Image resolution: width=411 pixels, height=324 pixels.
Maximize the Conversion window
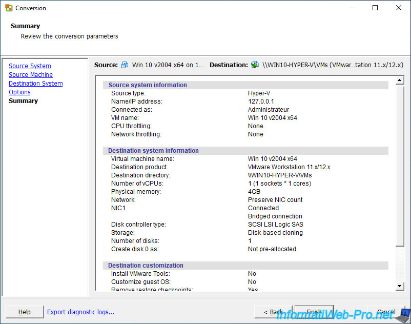[x=375, y=8]
